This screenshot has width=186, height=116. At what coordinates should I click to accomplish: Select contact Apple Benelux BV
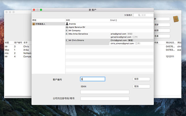(77, 27)
